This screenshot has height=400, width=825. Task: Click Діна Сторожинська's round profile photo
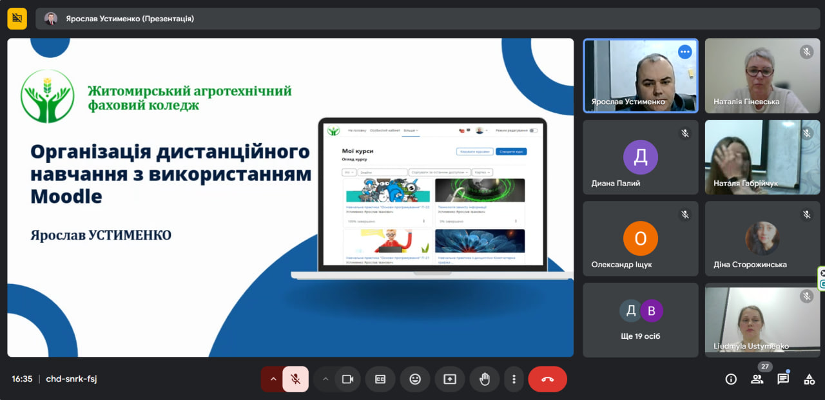(x=762, y=238)
